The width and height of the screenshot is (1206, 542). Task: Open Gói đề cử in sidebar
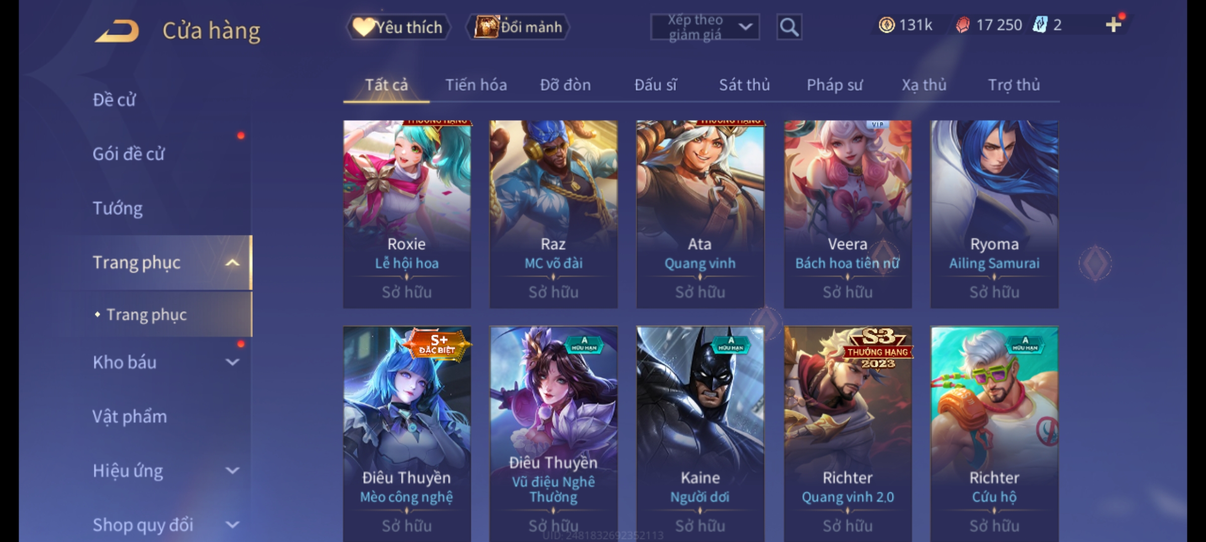tap(129, 154)
